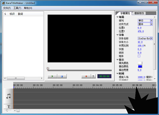This screenshot has width=159, height=115.
Task: Minimize the KaraTitleMaker window
Action: (x=140, y=2)
